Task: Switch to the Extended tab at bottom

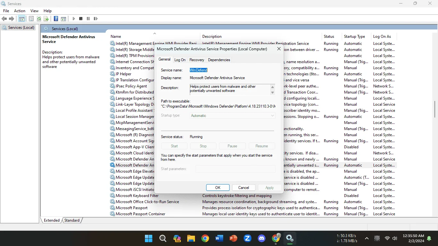Action: 52,220
